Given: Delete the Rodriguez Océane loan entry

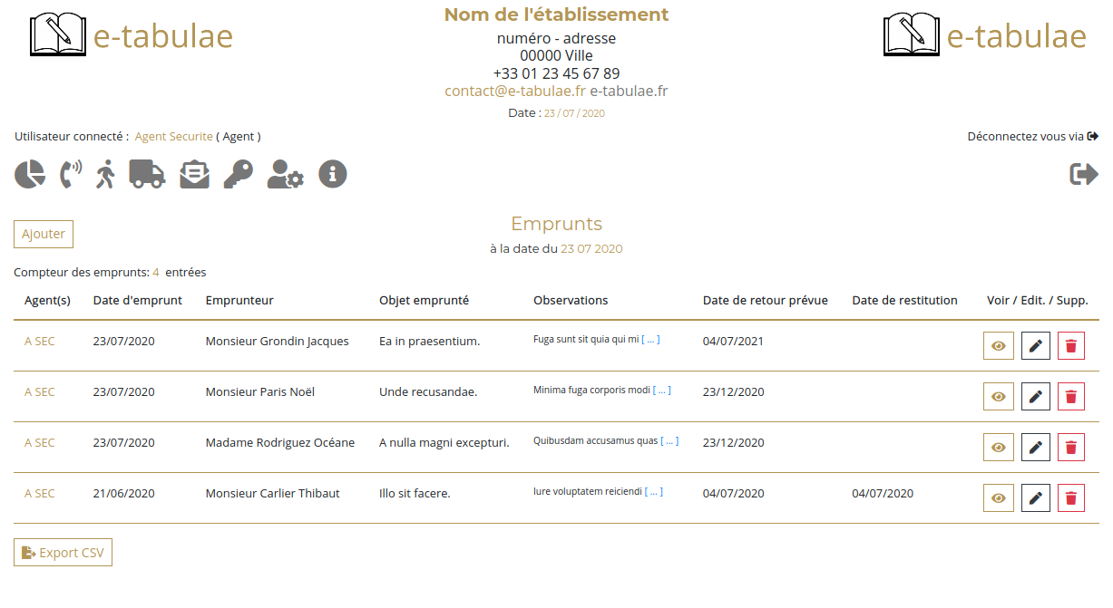Looking at the screenshot, I should (1071, 448).
